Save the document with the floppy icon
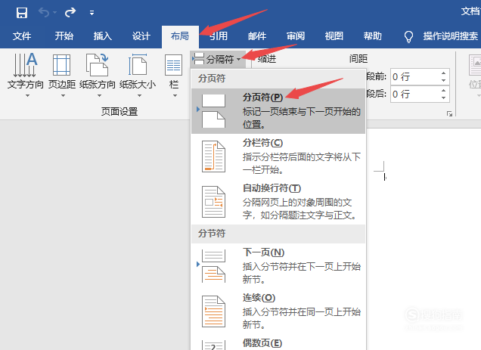 [x=22, y=13]
